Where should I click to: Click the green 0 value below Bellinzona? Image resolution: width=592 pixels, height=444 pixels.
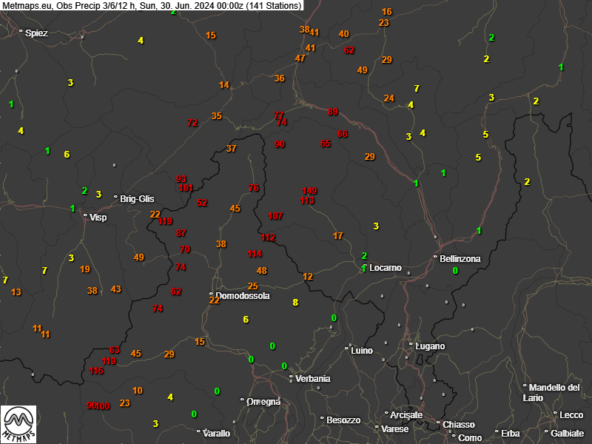(x=455, y=271)
